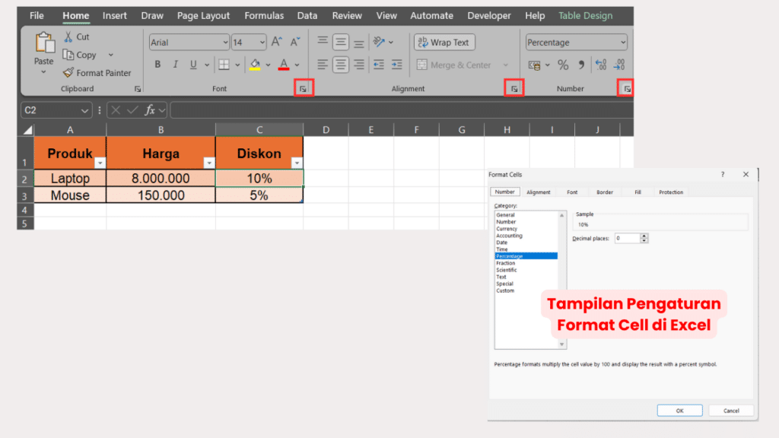Select the Percent Style icon in Number group
779x438 pixels.
563,64
